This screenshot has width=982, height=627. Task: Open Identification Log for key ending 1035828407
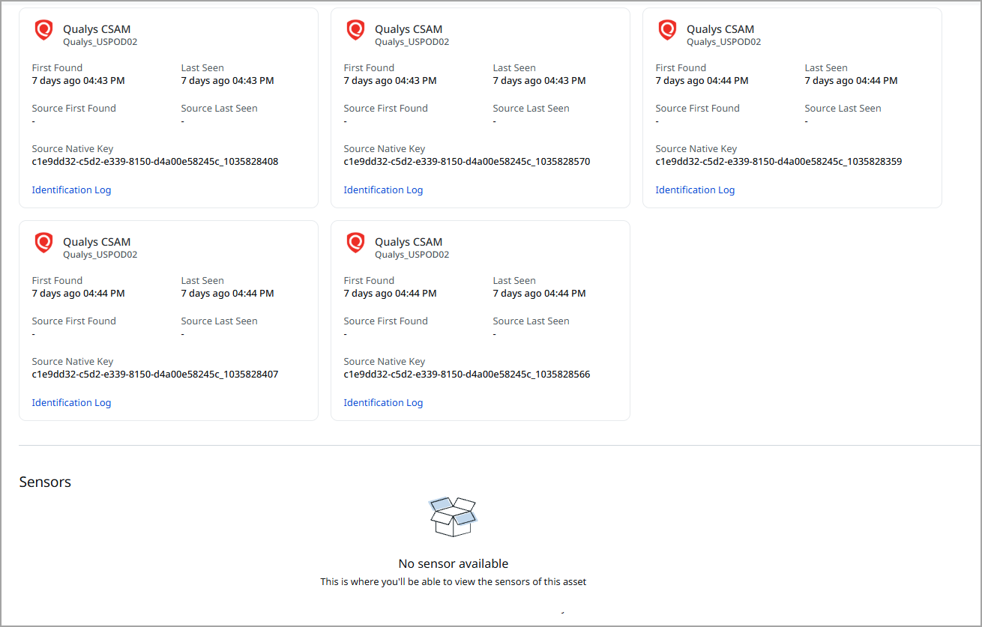[x=71, y=403]
